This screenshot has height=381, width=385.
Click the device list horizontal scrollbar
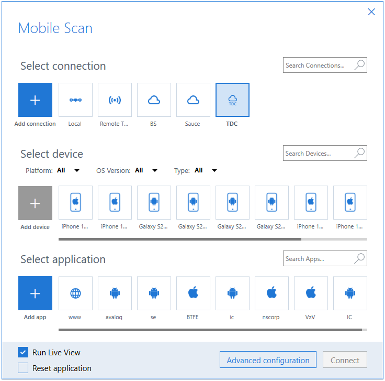180,239
